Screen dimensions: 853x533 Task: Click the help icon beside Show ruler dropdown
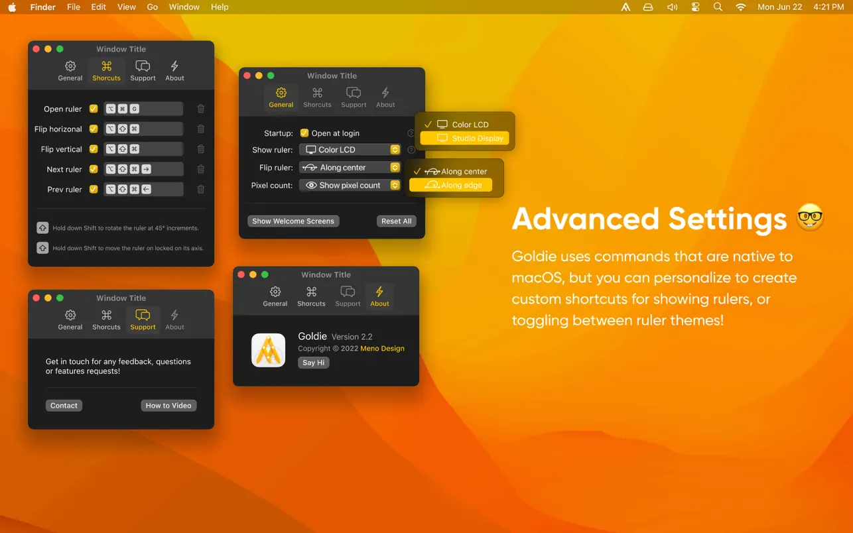[x=411, y=150]
